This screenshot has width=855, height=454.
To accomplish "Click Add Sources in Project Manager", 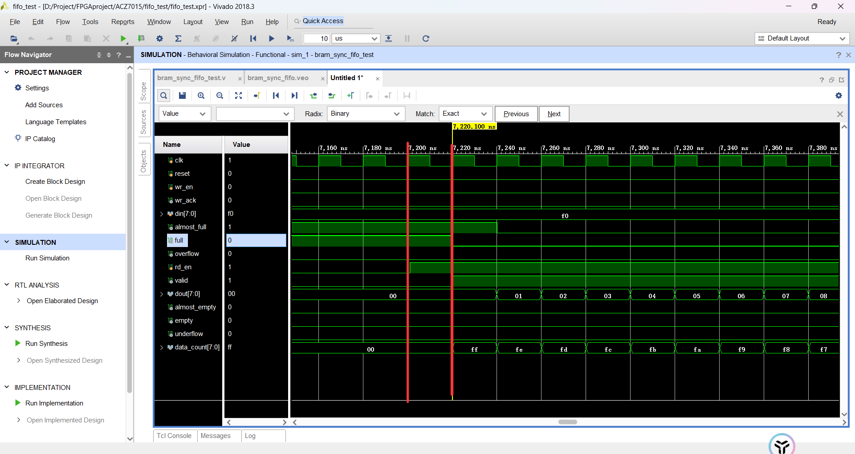I will (x=44, y=105).
